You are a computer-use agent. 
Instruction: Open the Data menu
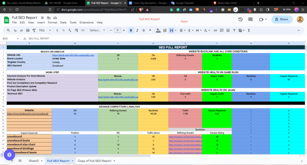(63, 22)
